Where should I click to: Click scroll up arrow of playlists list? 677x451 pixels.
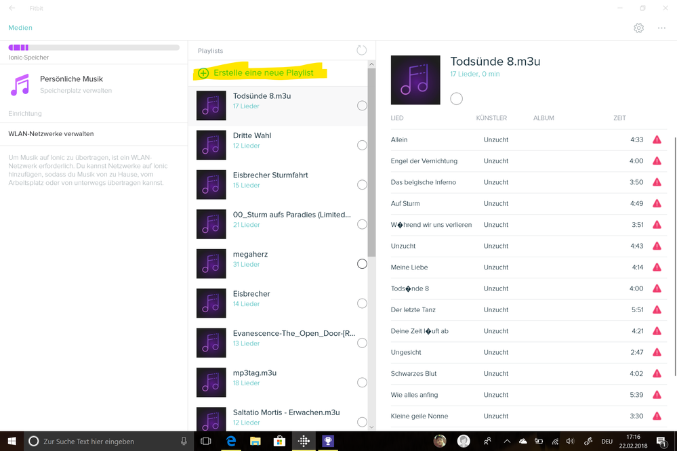(371, 65)
